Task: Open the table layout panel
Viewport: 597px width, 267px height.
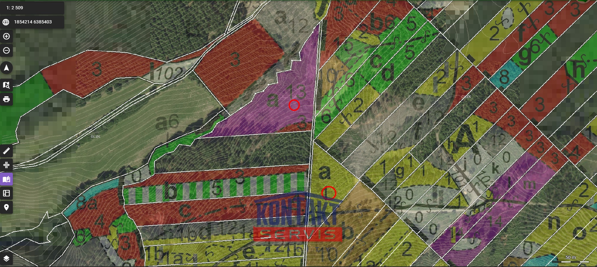Action: point(6,193)
